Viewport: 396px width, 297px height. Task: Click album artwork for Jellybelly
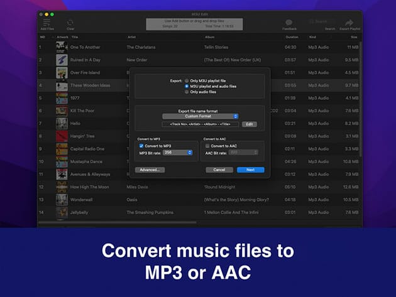tap(62, 212)
